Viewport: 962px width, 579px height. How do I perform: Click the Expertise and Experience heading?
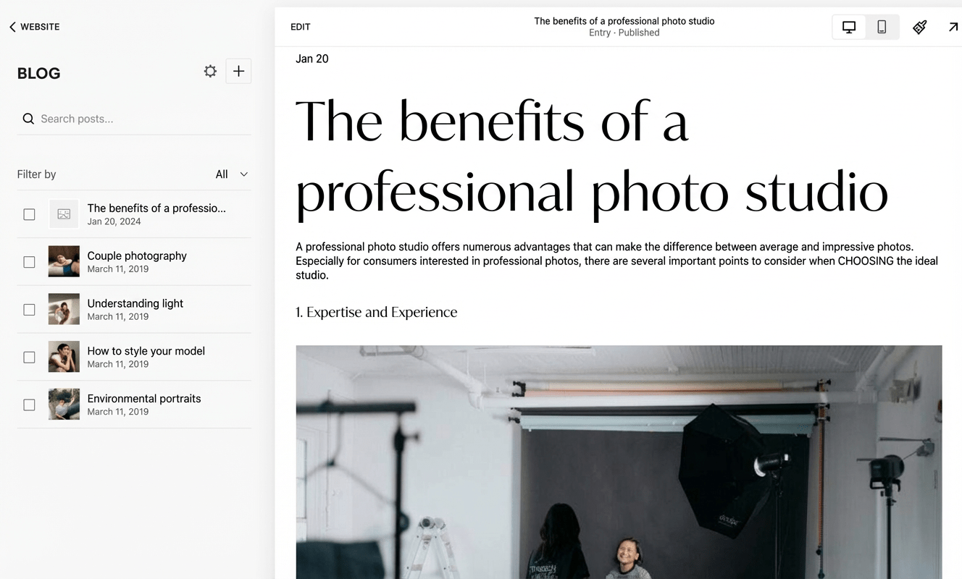376,313
